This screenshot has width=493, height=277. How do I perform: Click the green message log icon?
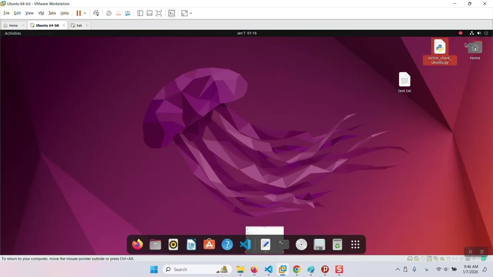coord(484,259)
